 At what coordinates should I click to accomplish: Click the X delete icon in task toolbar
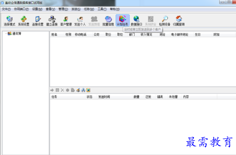(x=62, y=90)
